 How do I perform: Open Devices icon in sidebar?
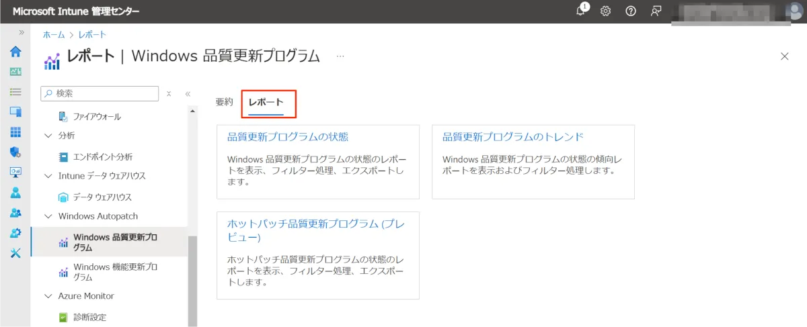click(x=15, y=112)
